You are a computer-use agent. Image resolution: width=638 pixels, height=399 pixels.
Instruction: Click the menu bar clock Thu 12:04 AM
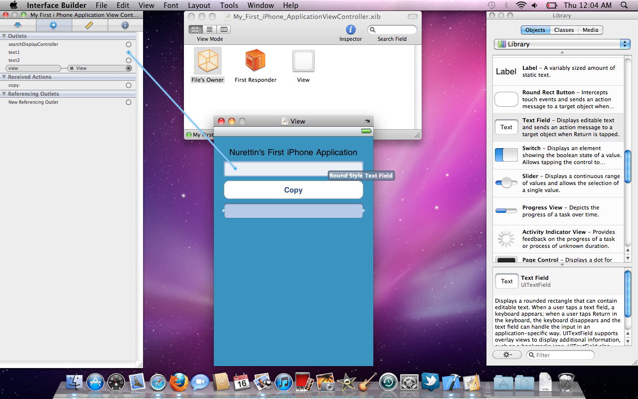588,5
